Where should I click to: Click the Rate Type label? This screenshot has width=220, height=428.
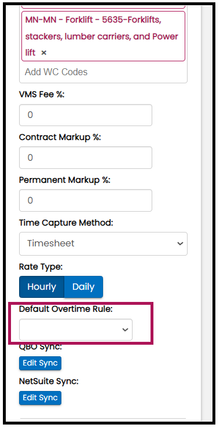[x=41, y=267]
